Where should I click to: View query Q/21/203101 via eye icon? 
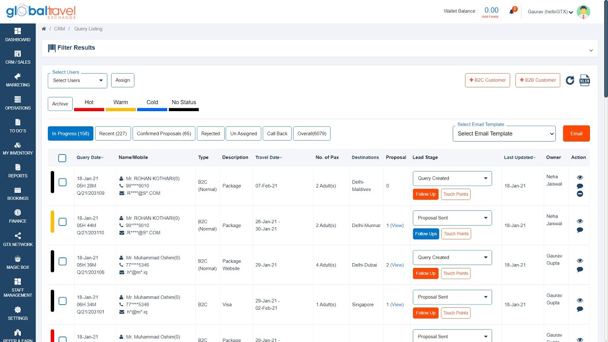580,300
